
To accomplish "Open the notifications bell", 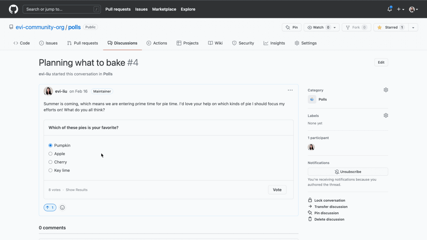I will click(x=389, y=9).
